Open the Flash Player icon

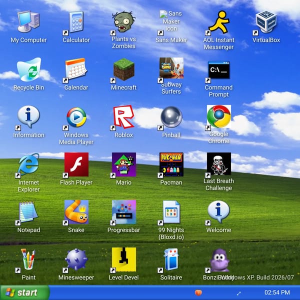coord(76,164)
